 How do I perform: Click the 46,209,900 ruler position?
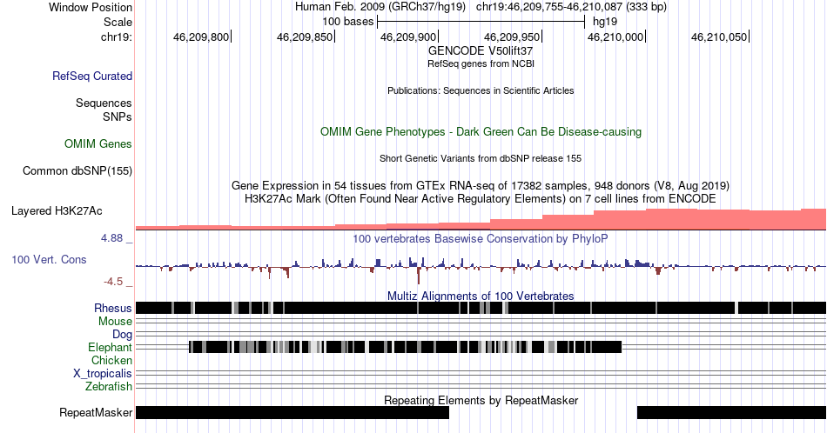tap(409, 37)
